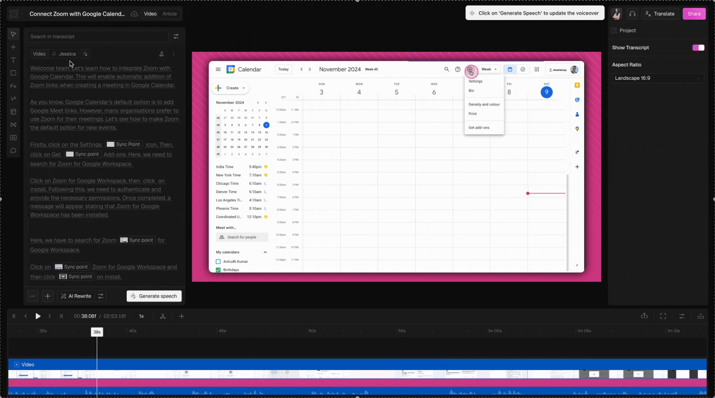Click the video preview canvas
The image size is (715, 398).
tap(397, 167)
